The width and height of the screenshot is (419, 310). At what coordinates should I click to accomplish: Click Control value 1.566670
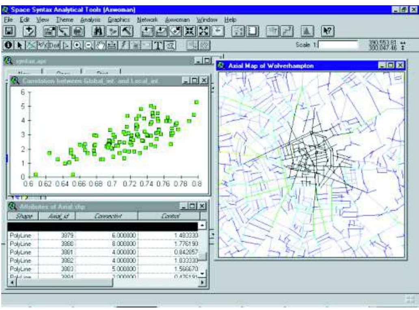click(168, 269)
